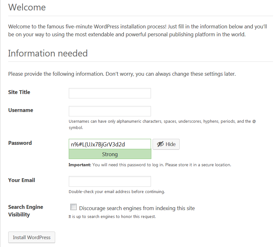
Task: Click the username allowed-characters hint text
Action: coord(162,124)
